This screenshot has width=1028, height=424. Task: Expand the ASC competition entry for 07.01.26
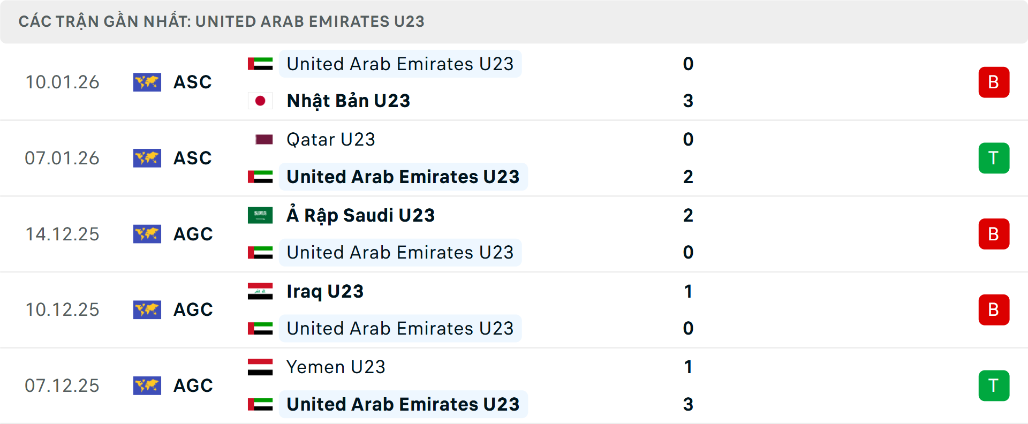tap(192, 158)
